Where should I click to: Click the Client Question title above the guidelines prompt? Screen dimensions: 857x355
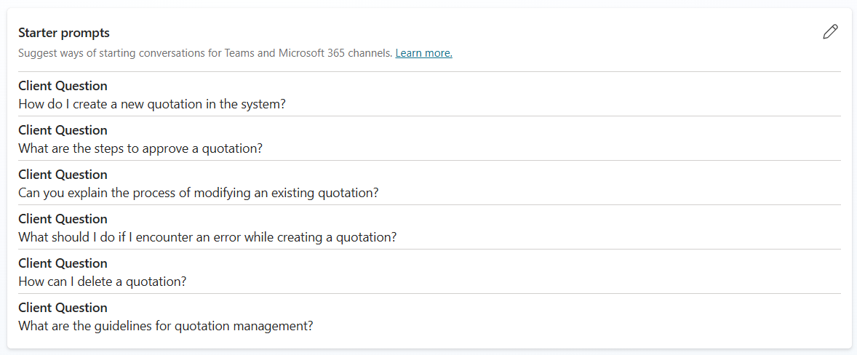pyautogui.click(x=63, y=308)
